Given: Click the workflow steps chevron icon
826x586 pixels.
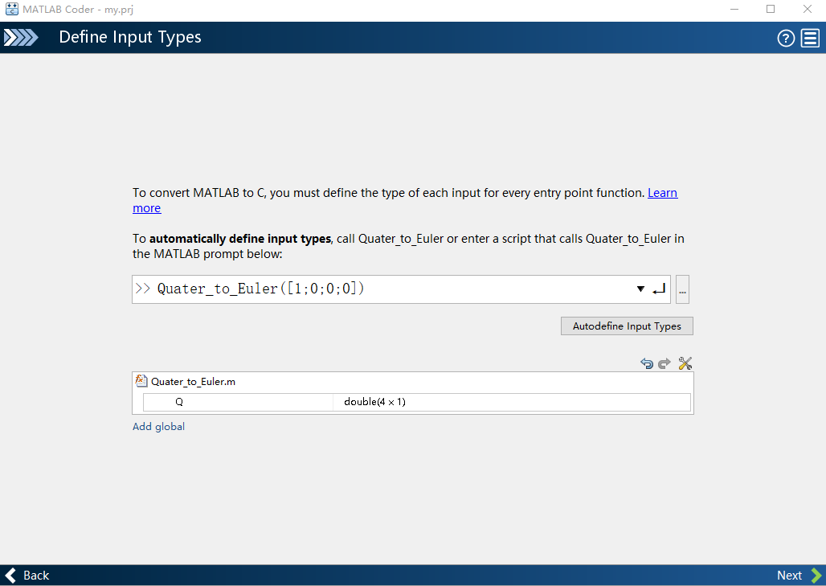Looking at the screenshot, I should pos(21,38).
